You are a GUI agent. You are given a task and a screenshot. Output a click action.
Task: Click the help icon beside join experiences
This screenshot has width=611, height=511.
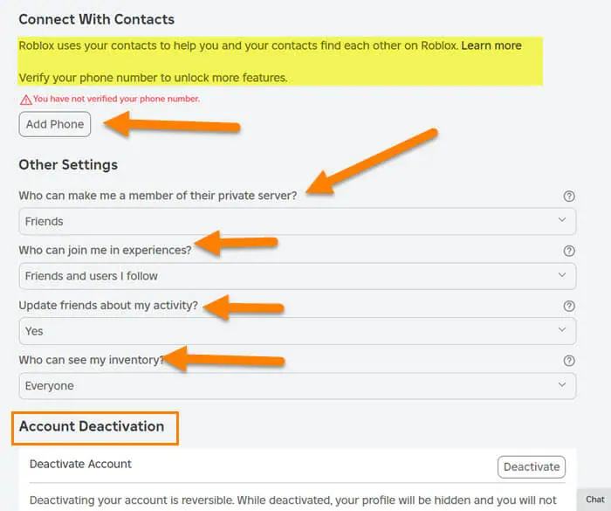(569, 251)
